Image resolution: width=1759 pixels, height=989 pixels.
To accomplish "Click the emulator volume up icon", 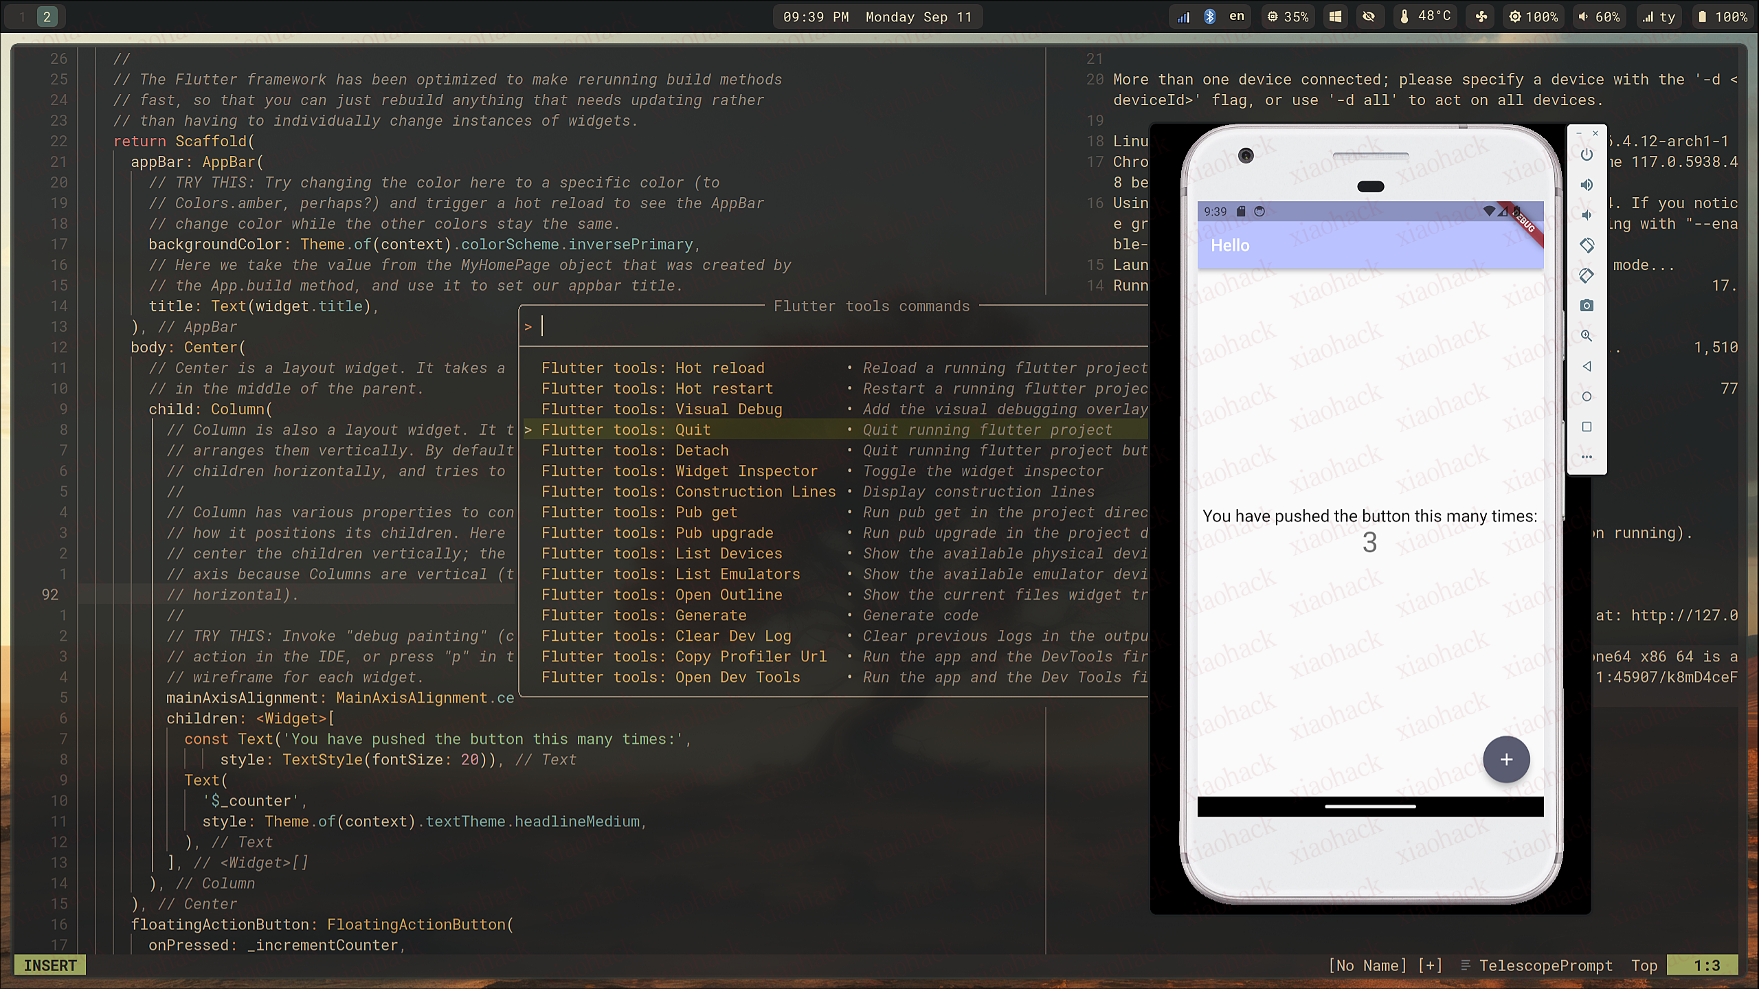I will pos(1587,185).
